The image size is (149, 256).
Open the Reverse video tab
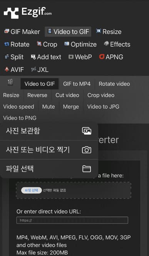37,95
